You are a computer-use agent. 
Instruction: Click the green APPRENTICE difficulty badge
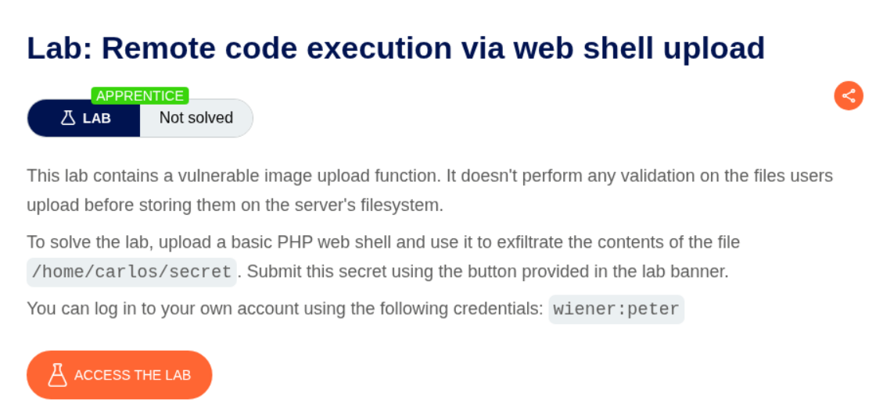140,96
